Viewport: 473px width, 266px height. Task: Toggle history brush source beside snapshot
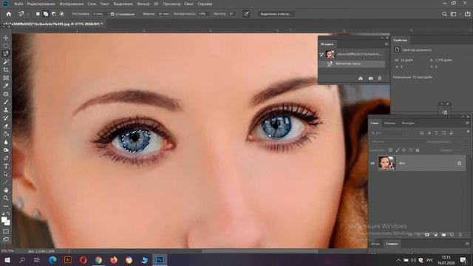(321, 54)
